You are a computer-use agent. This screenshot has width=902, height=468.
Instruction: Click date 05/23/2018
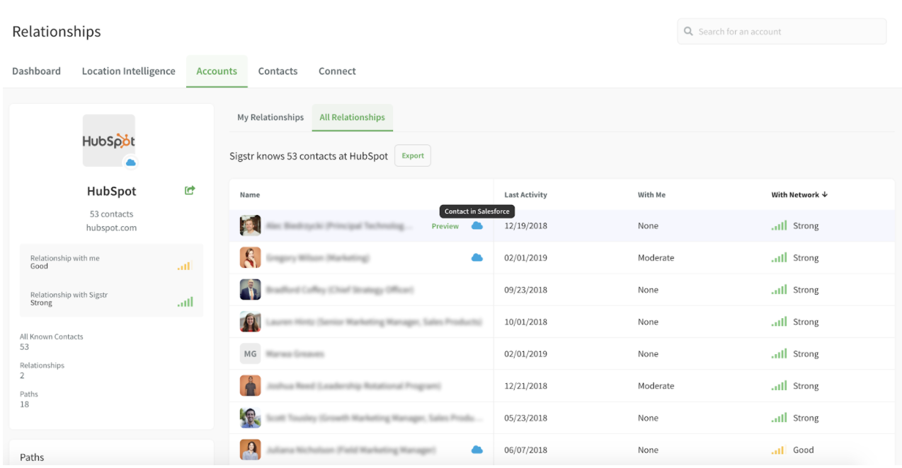[525, 418]
